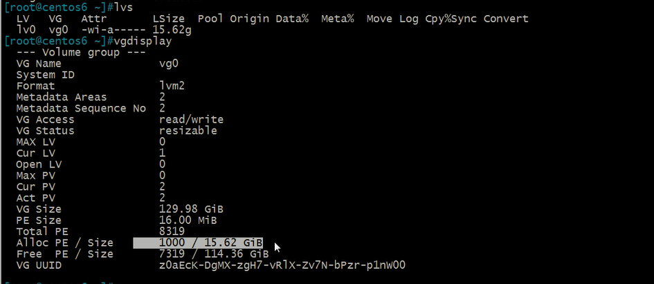Viewport: 654px width, 284px height.
Task: Click the Cpy%Sync column header
Action: (451, 19)
